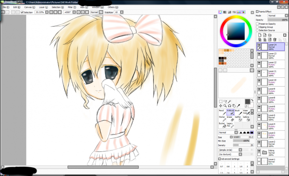Click the canvas horizontal scrollbar
Screen dimensions: 289x176
(103, 167)
